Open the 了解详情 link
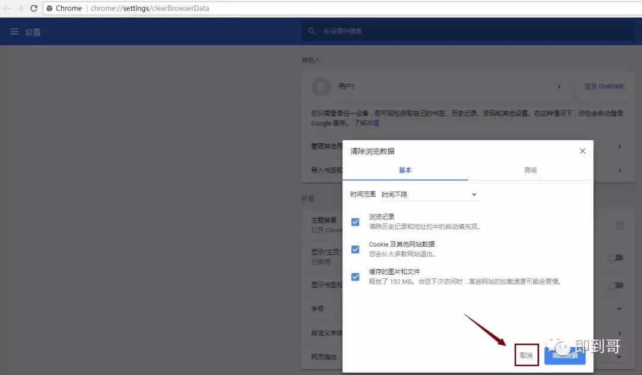 368,123
